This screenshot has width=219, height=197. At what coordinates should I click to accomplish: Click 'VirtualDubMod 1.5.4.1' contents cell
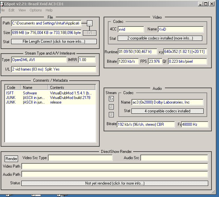tap(71, 93)
